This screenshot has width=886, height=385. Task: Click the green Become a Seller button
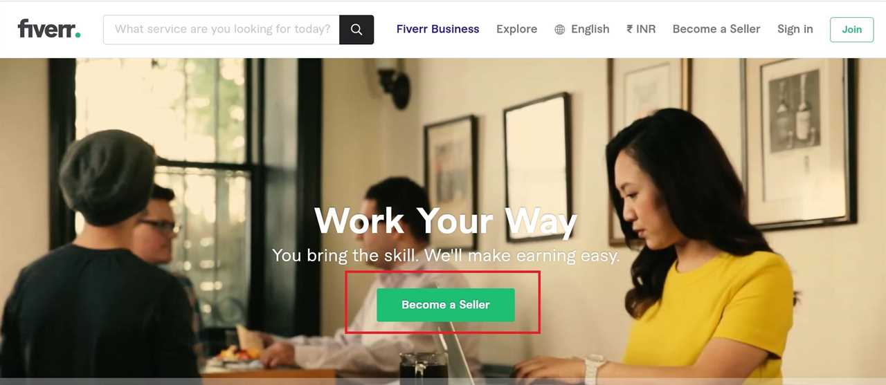pyautogui.click(x=446, y=305)
